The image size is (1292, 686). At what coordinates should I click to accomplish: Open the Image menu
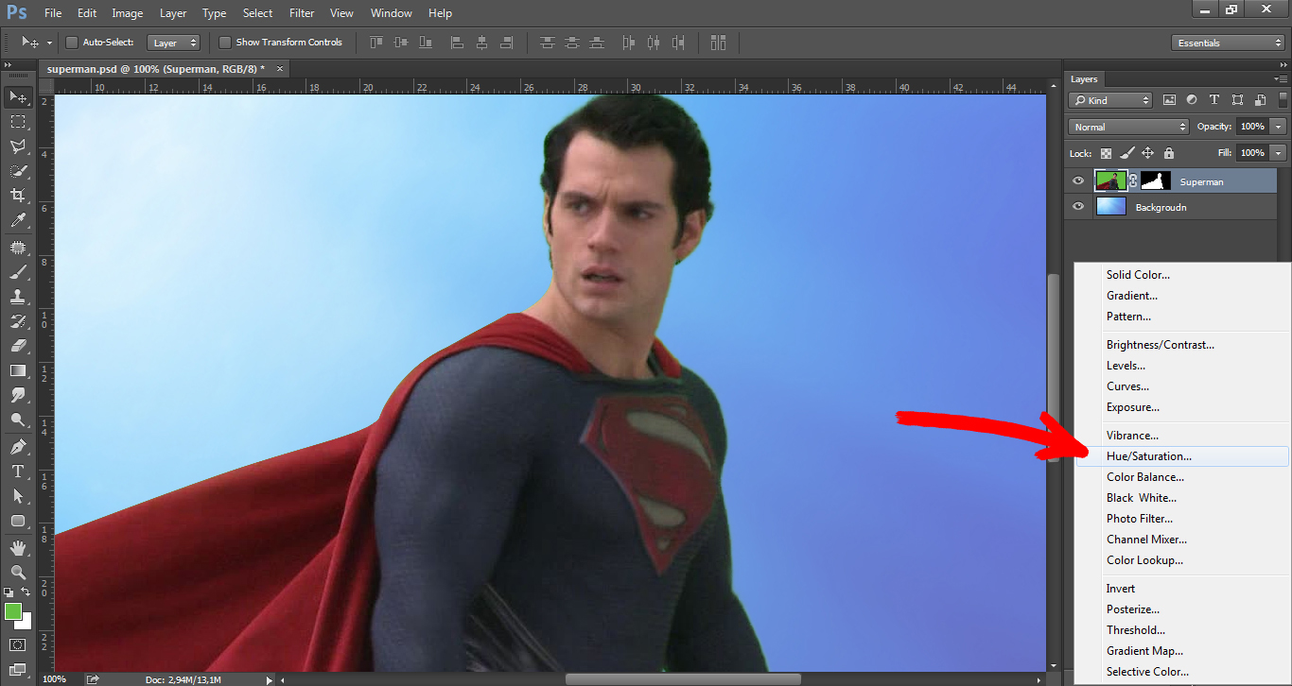128,13
